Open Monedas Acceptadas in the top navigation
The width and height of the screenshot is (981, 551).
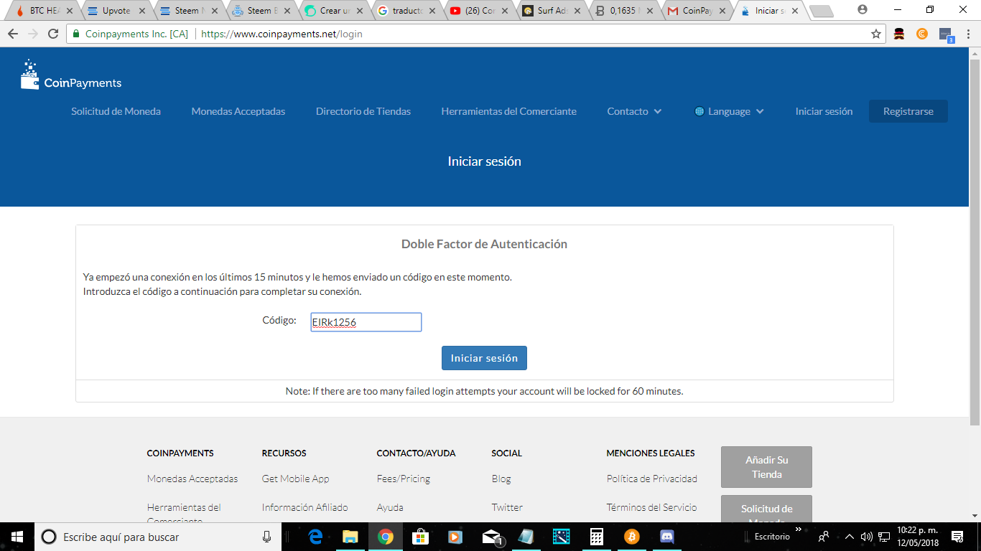(x=238, y=111)
